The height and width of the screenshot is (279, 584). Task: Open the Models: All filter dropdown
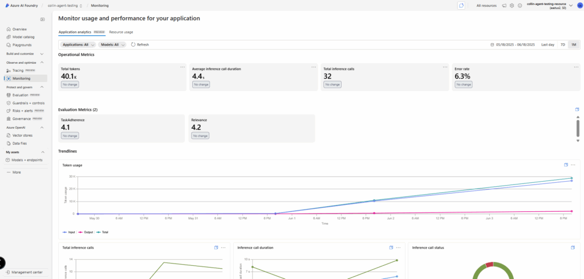pyautogui.click(x=112, y=44)
